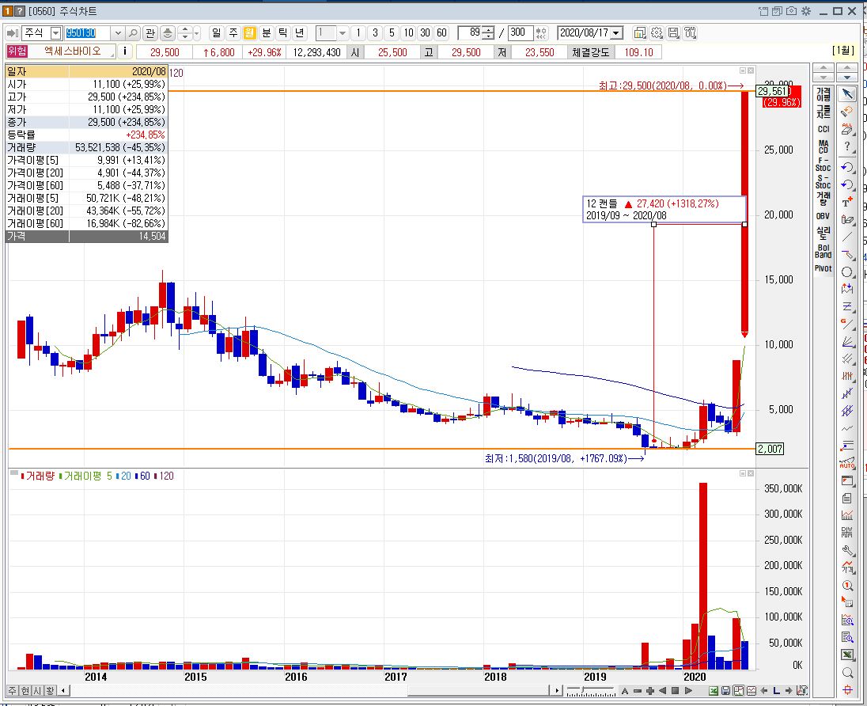The height and width of the screenshot is (706, 867).
Task: Select the monthly (월) period button
Action: click(x=249, y=33)
